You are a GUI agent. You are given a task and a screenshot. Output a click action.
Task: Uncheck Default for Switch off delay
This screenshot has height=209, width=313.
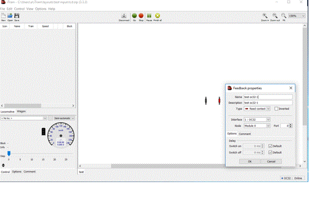click(270, 152)
